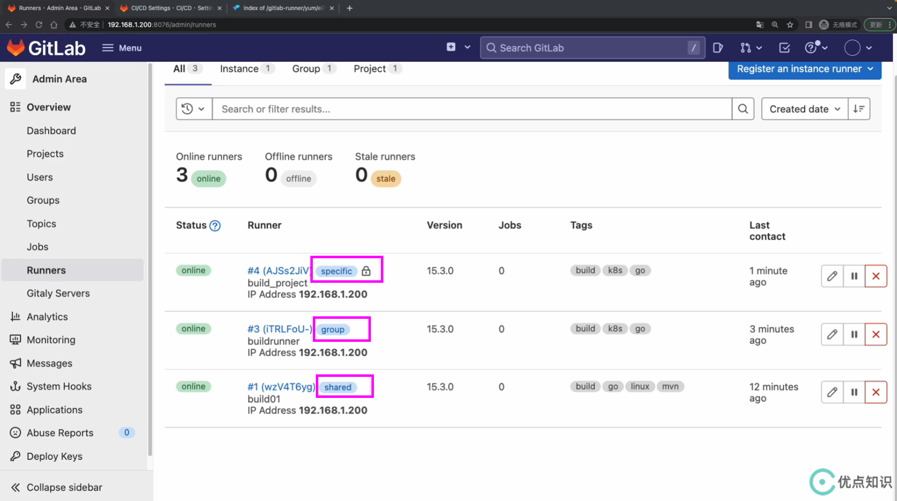Click the filter search magnifier button
The width and height of the screenshot is (897, 501).
(743, 109)
